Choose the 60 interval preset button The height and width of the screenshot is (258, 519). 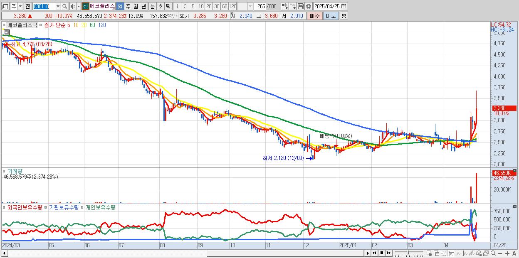point(225,6)
